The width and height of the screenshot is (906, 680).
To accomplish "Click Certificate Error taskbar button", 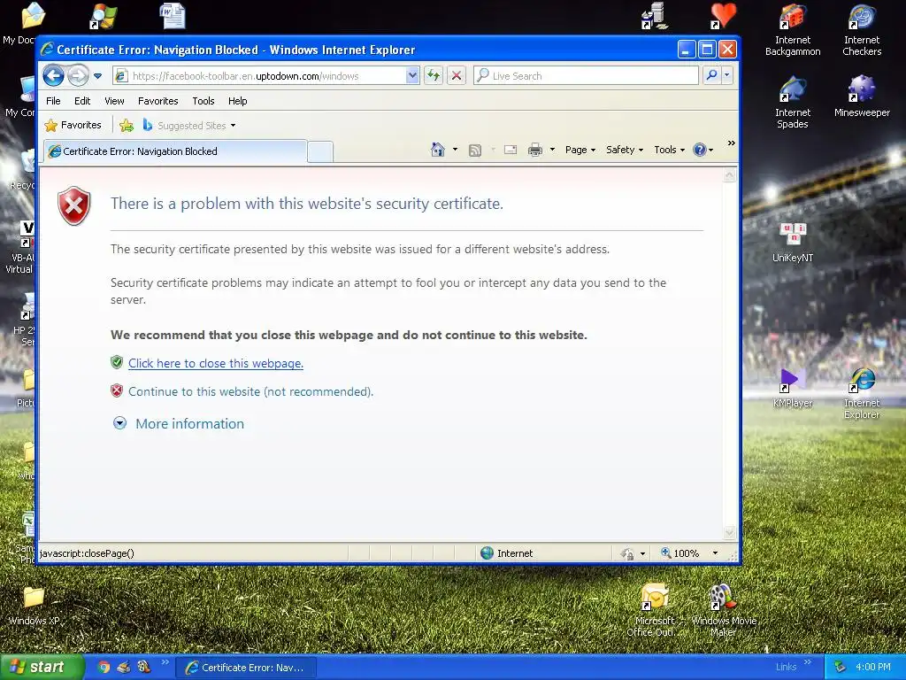I will click(x=247, y=668).
